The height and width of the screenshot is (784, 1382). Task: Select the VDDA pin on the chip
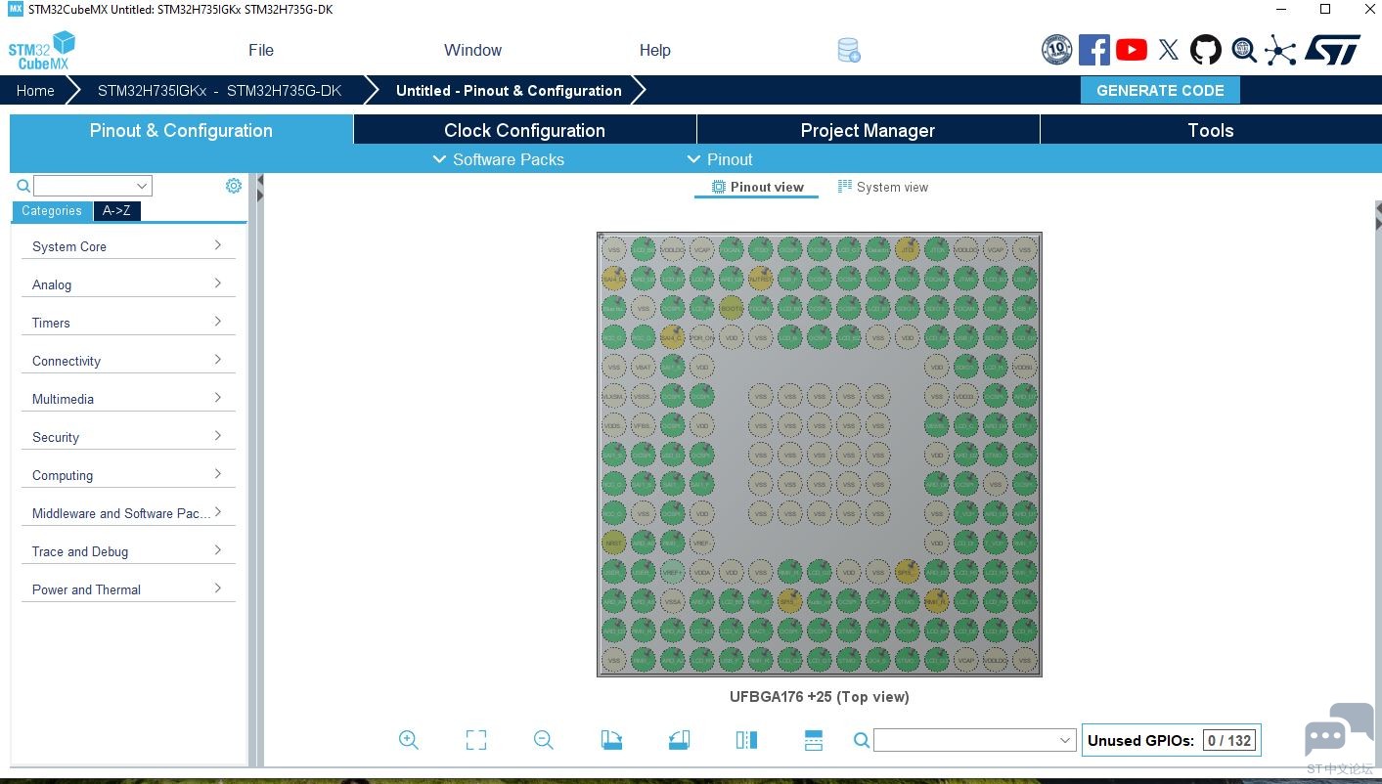tap(701, 572)
